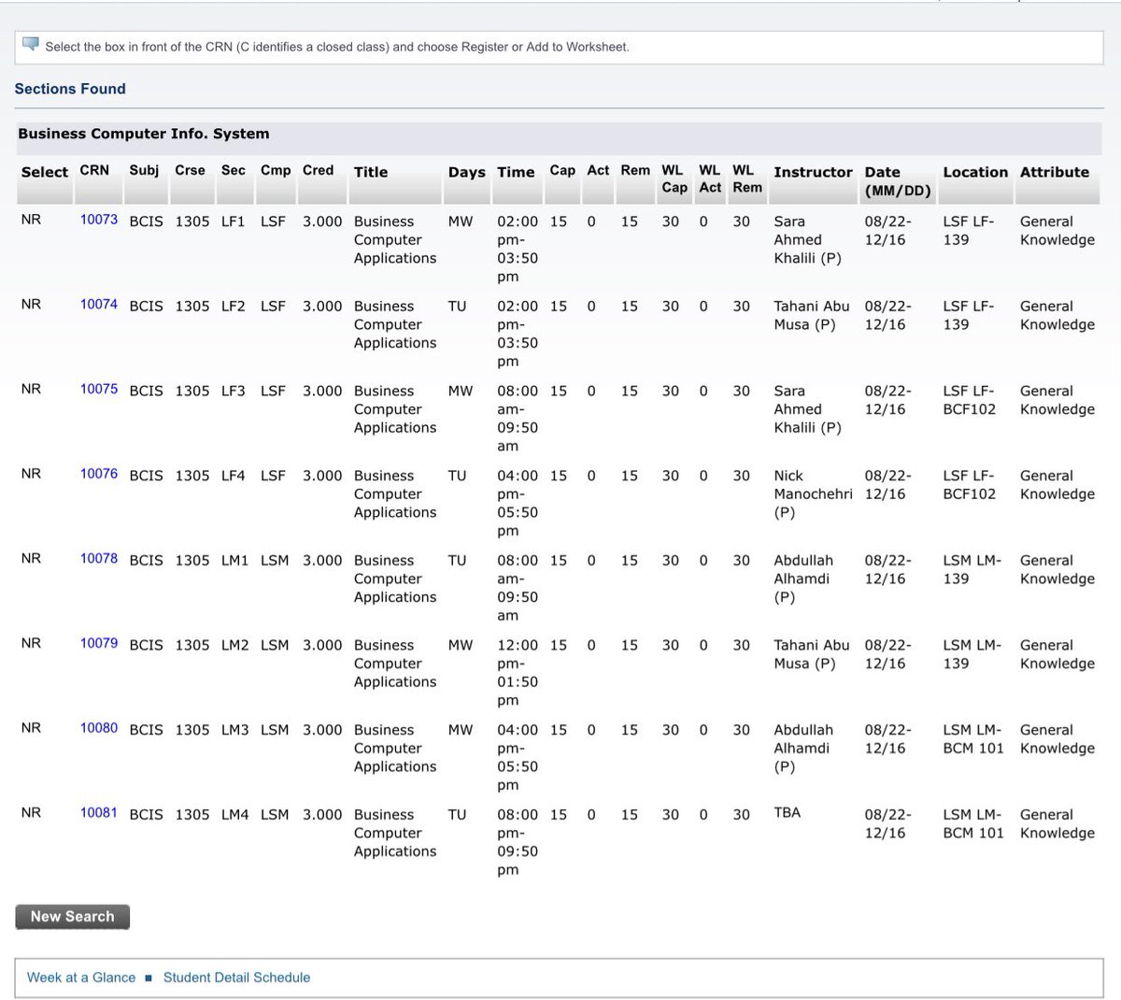Click the Sections Found heading
The height and width of the screenshot is (1000, 1121).
click(x=70, y=89)
